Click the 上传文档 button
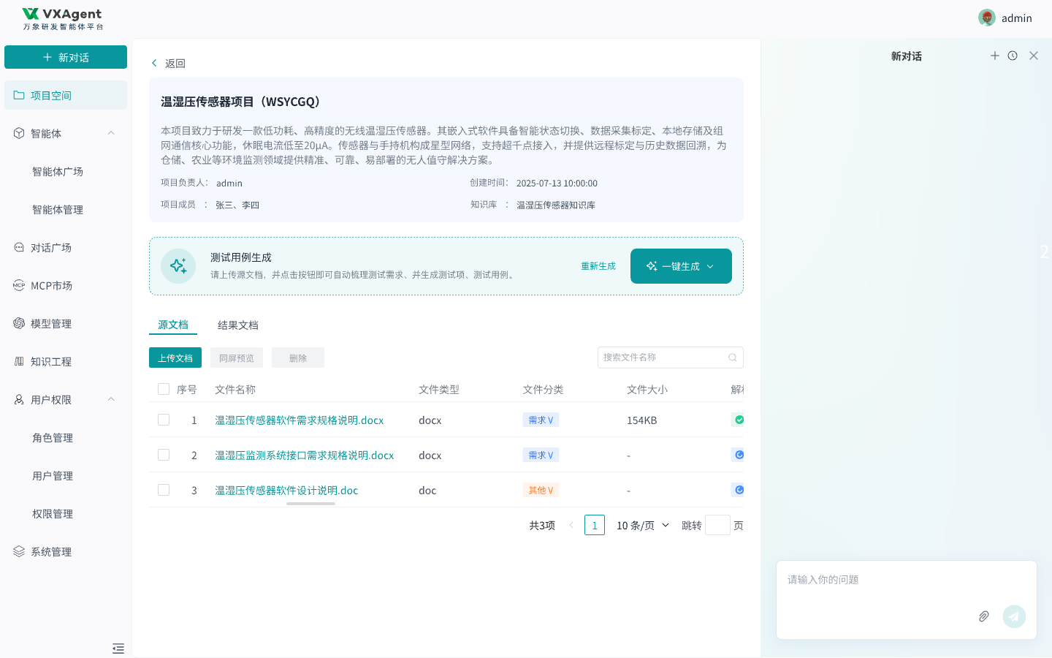 [x=175, y=358]
